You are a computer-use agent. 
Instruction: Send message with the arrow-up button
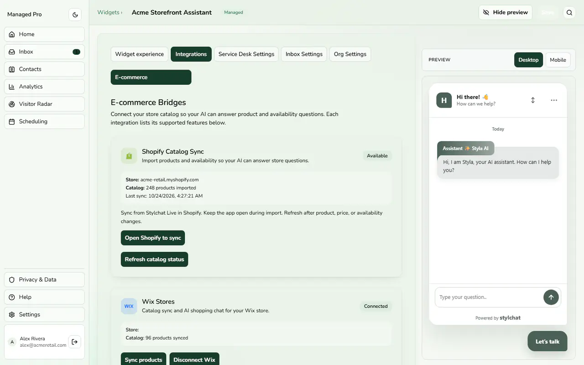551,297
